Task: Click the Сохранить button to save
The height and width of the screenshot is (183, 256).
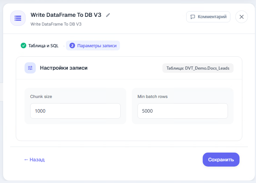Action: [x=221, y=160]
